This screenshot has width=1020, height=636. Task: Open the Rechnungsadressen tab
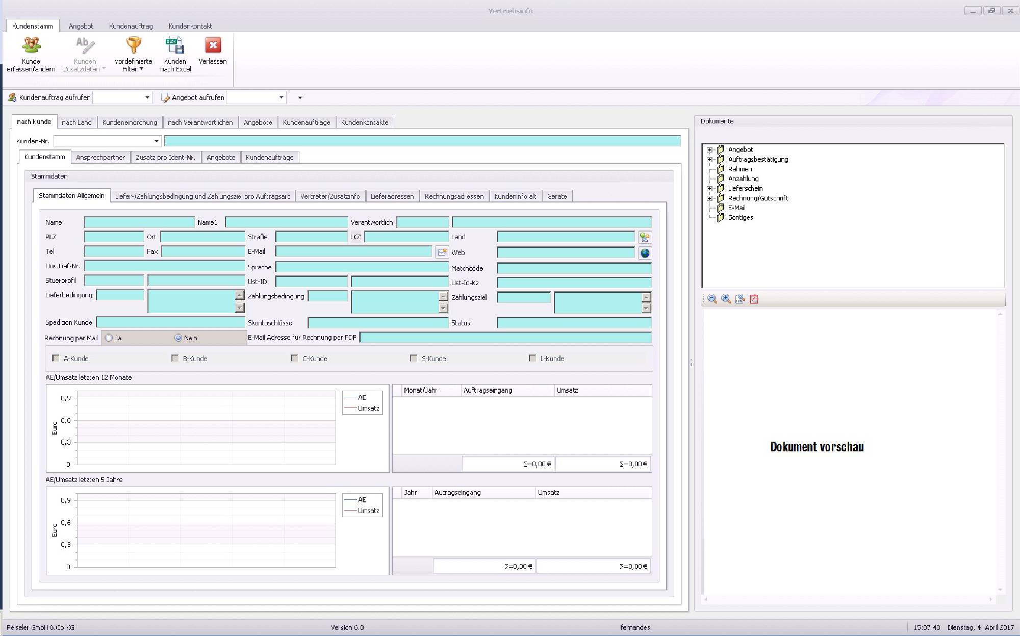point(454,196)
